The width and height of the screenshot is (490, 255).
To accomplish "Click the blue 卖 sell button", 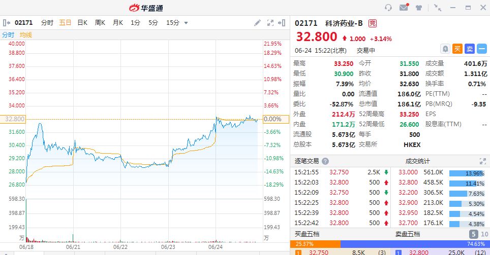I will [469, 49].
